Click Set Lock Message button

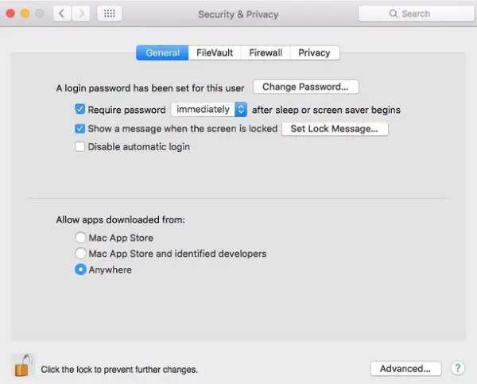pos(335,129)
